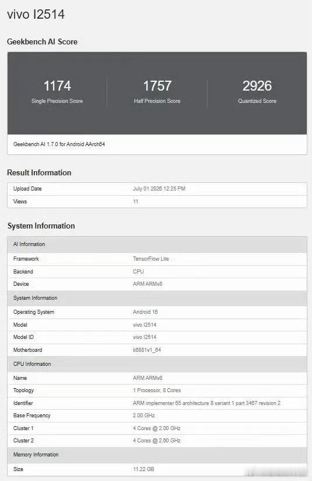Click the 'vivo I2514' Model ID value
Viewport: 312px width, 481px height.
[x=145, y=337]
